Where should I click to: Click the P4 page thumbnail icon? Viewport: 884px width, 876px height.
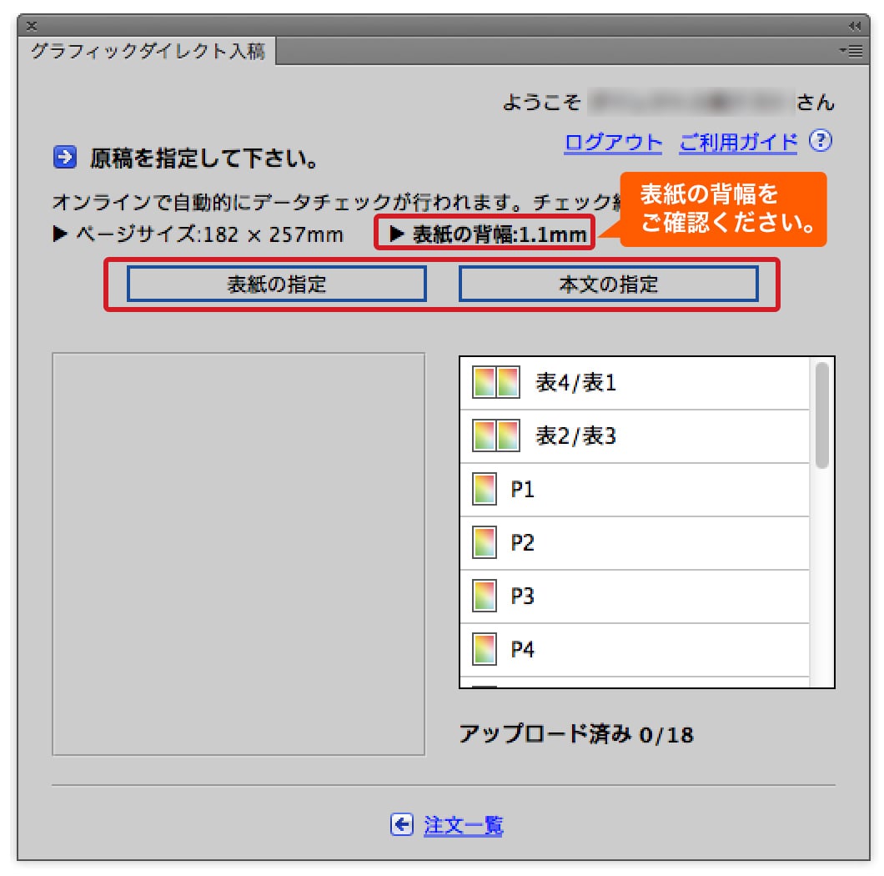(x=485, y=649)
